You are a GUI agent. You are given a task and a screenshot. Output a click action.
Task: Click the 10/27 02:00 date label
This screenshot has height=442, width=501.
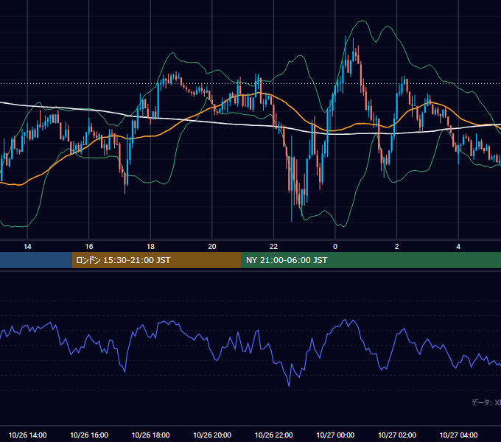[397, 435]
